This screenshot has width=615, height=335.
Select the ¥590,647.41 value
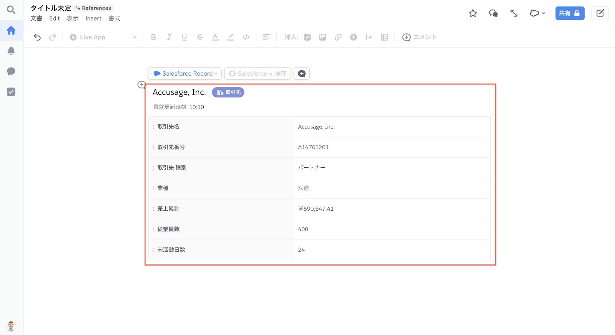pyautogui.click(x=316, y=209)
